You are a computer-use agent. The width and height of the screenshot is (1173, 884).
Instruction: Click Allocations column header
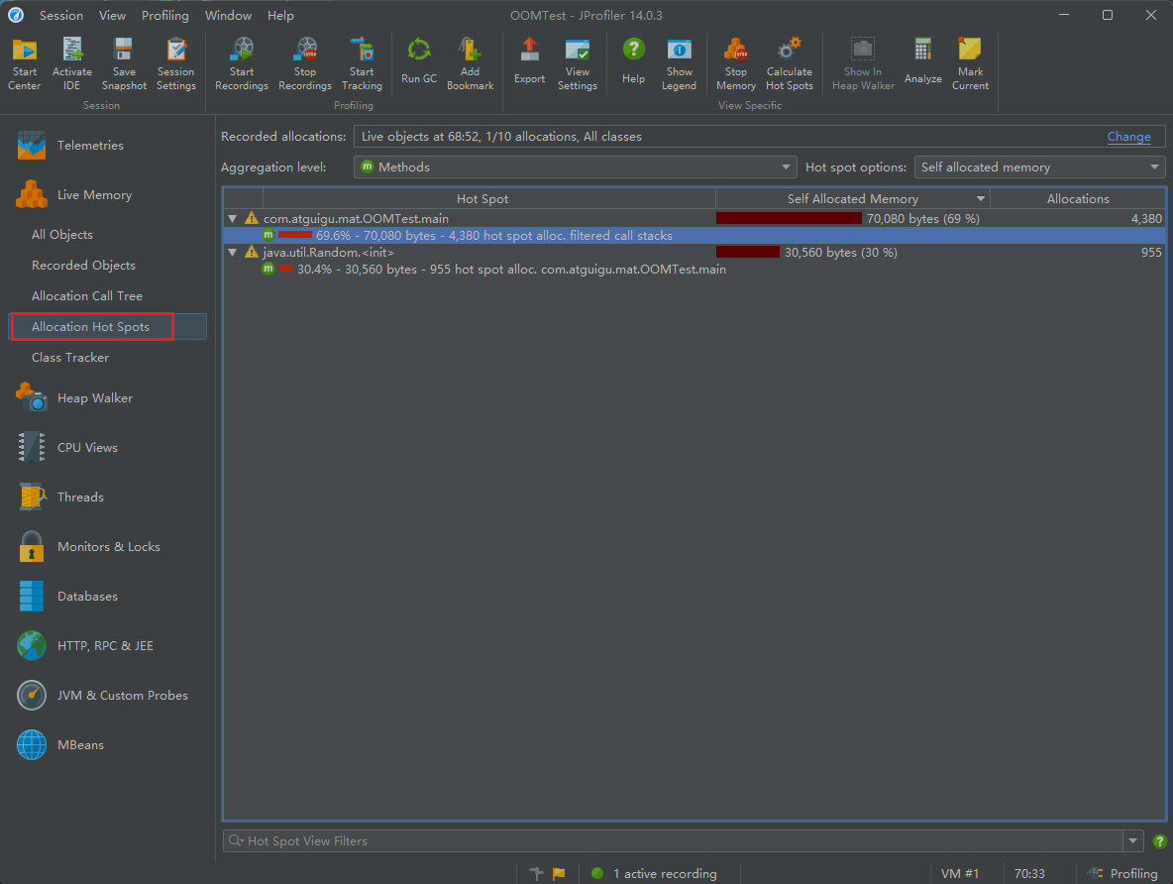tap(1078, 198)
